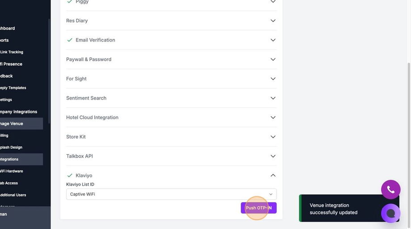Expand the Store Kit chevron
The width and height of the screenshot is (411, 229).
point(273,137)
